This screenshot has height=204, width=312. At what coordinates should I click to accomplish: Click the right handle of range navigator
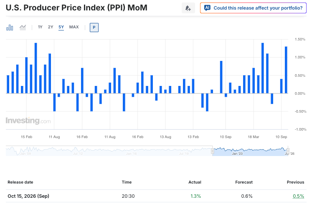288,151
